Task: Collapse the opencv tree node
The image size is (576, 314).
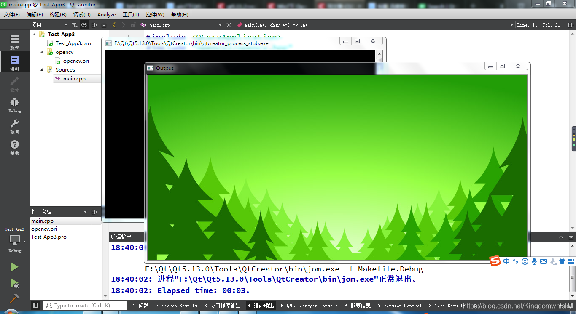Action: click(x=42, y=52)
